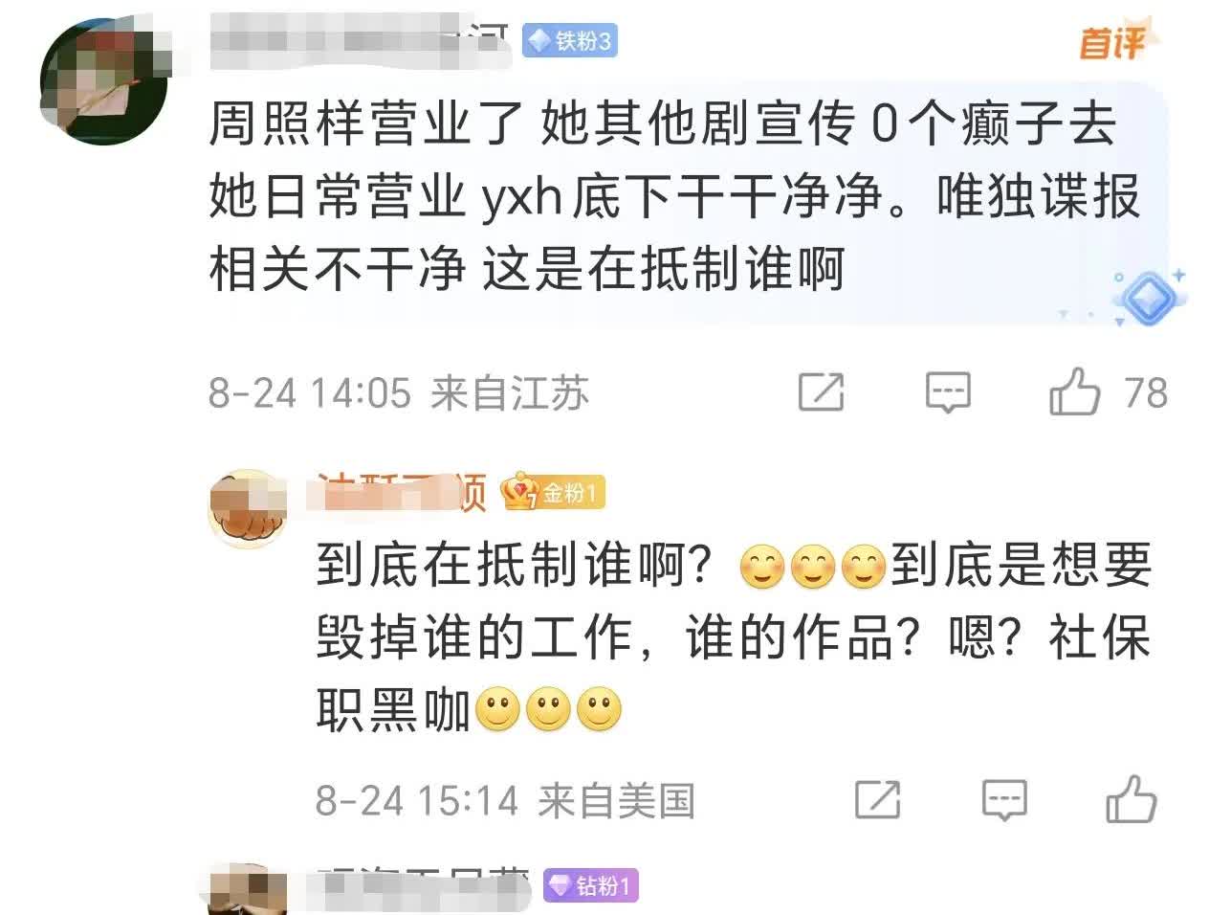Tap the comment text starting with 周照样营业了

click(x=673, y=195)
